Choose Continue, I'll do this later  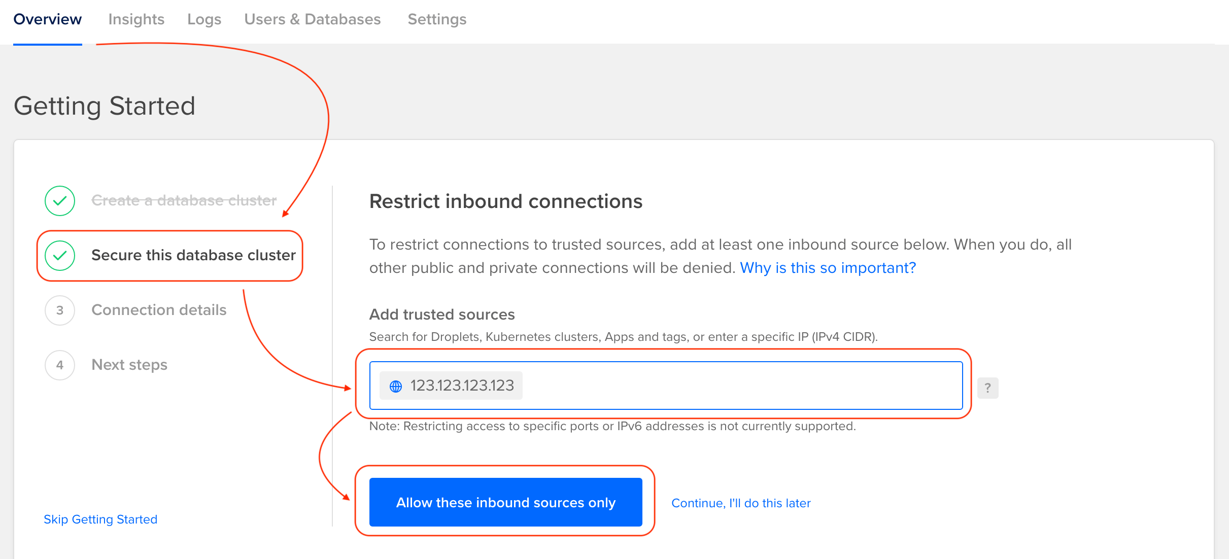[741, 503]
